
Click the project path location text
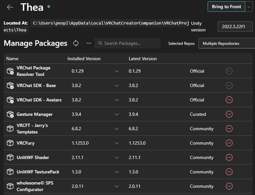pyautogui.click(x=110, y=23)
